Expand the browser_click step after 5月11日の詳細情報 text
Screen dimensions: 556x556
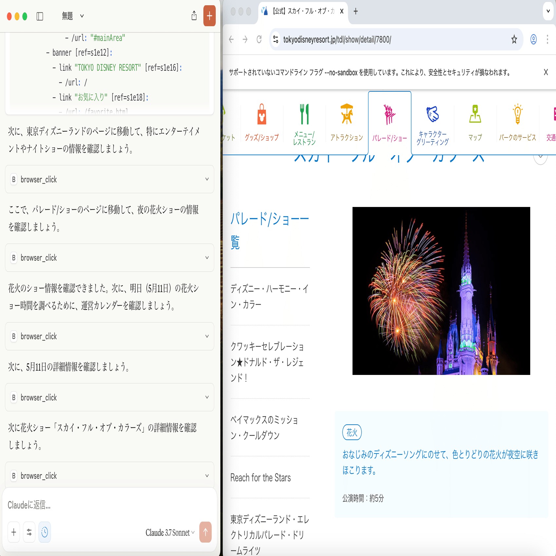pyautogui.click(x=110, y=398)
